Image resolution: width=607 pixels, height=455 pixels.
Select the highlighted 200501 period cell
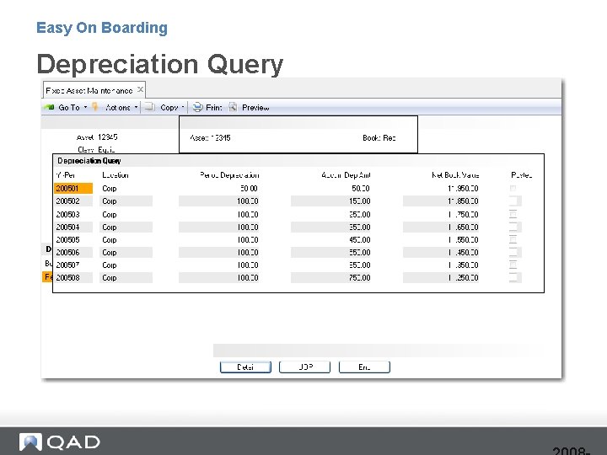point(73,189)
